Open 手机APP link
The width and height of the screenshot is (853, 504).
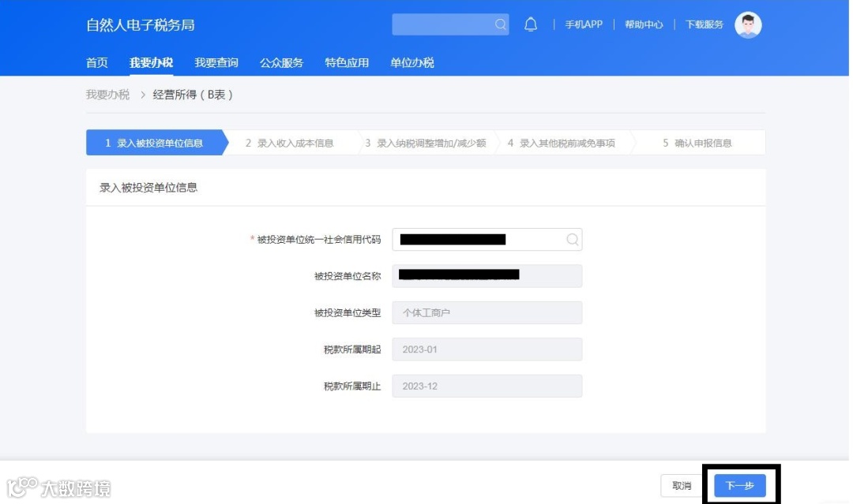pos(583,24)
